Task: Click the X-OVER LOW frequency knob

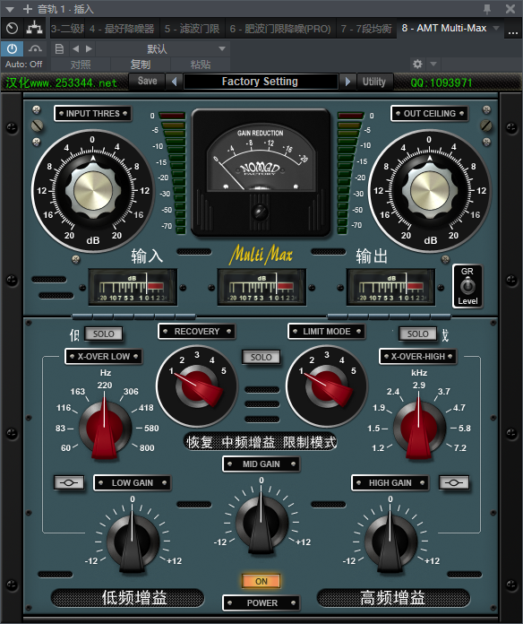Action: [x=105, y=428]
